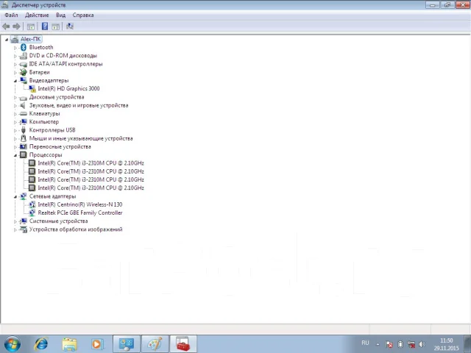The width and height of the screenshot is (471, 353).
Task: Select the Компьютер tree label
Action: point(44,122)
